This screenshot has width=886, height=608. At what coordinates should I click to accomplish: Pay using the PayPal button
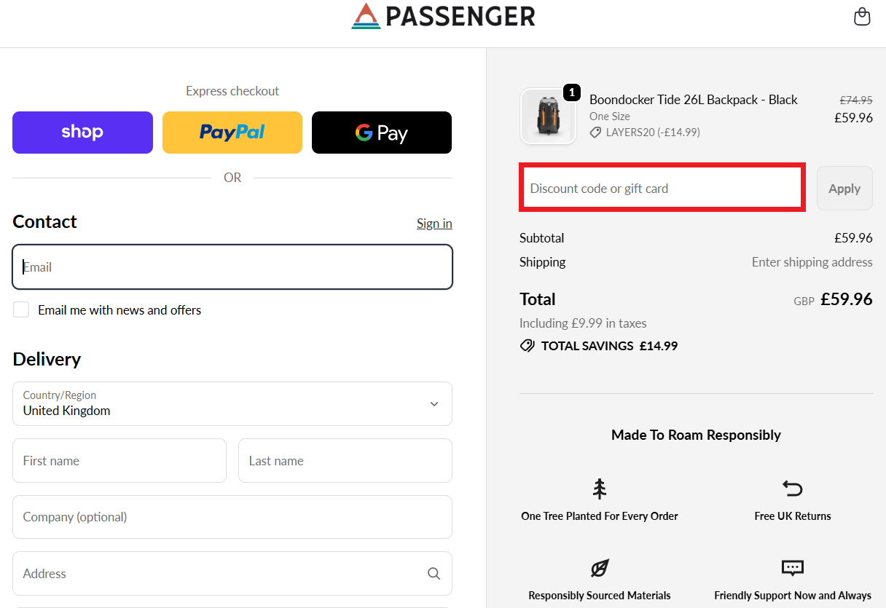pos(232,133)
